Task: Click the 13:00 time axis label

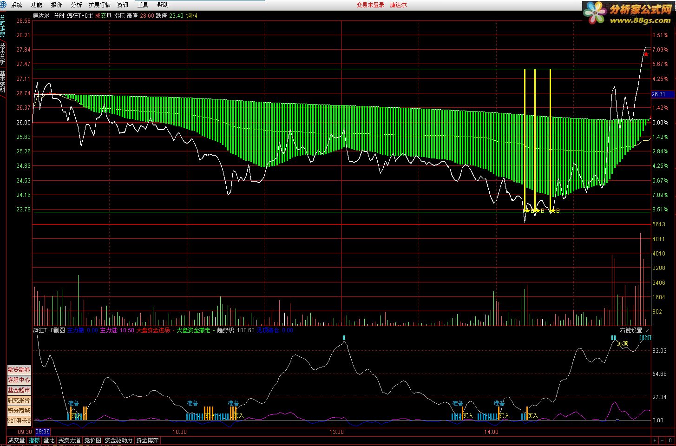Action: 336,432
